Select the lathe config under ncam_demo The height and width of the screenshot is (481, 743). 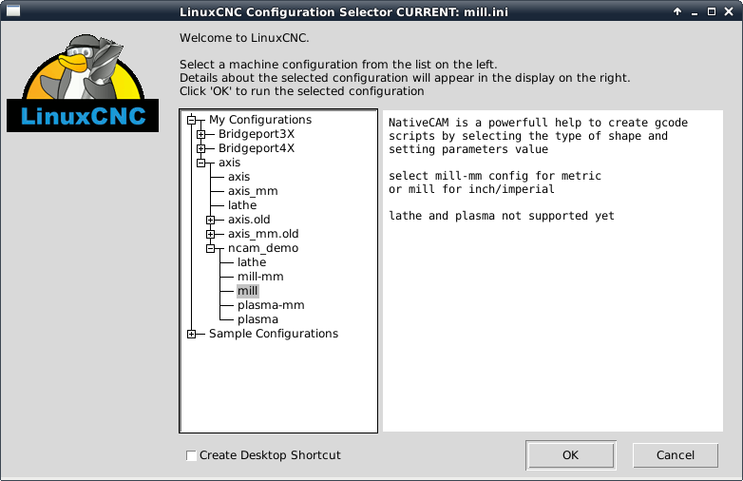point(252,262)
